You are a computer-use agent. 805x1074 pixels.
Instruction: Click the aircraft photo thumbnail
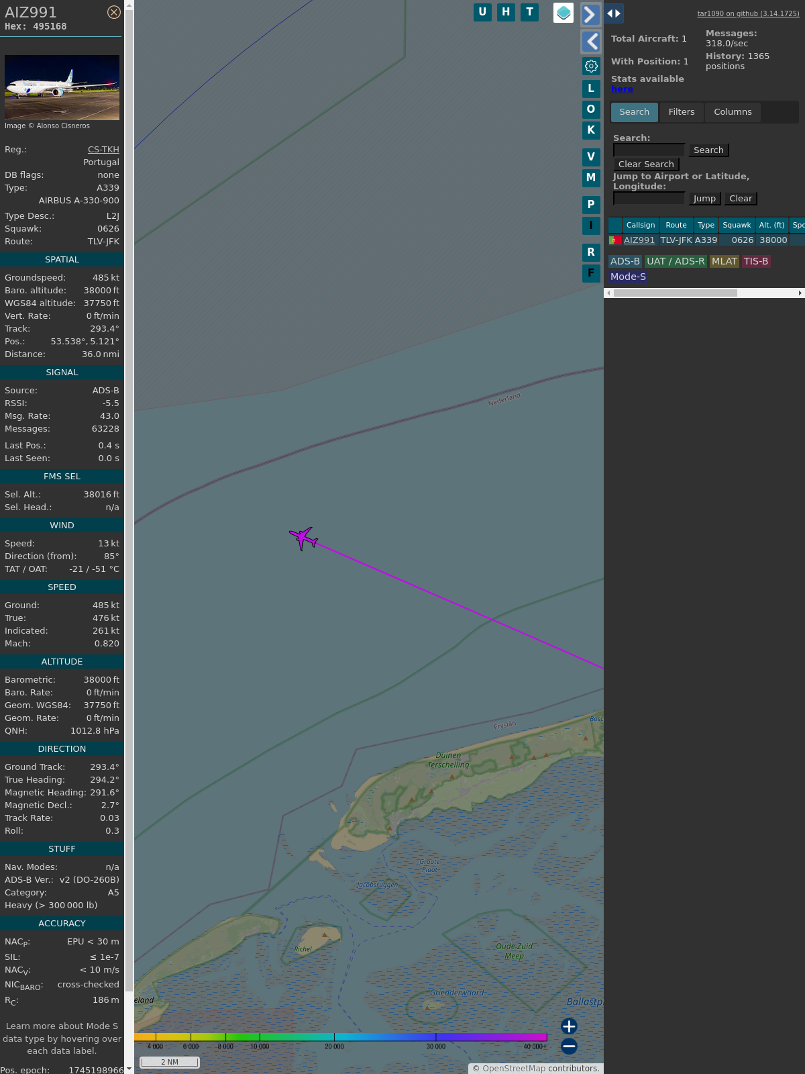pyautogui.click(x=62, y=88)
